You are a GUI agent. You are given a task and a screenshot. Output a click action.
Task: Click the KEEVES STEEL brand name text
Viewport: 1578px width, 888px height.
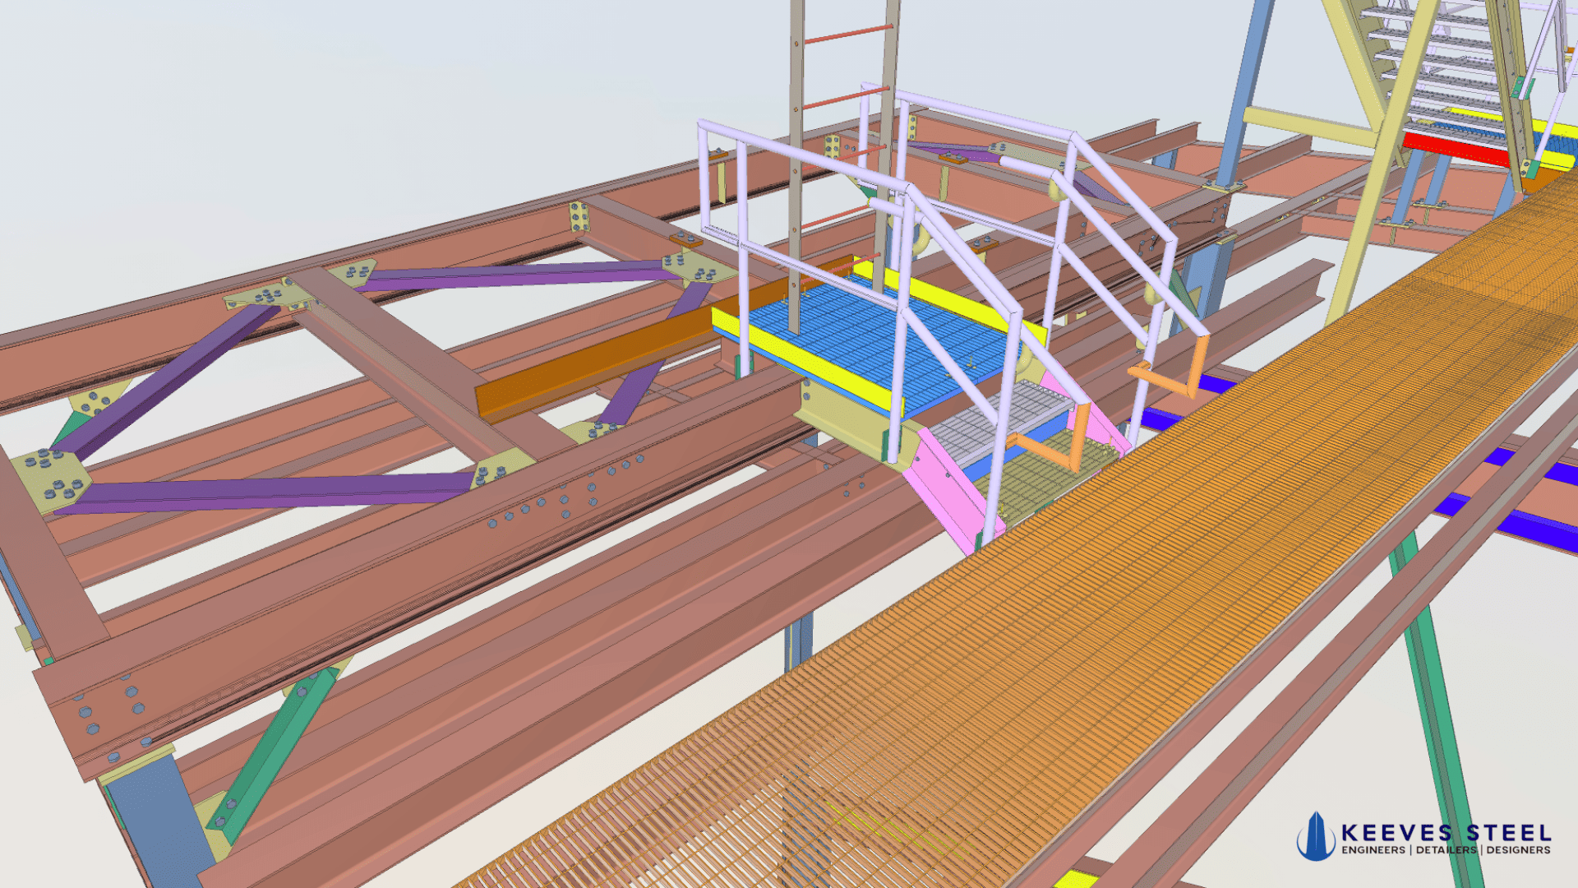coord(1446,833)
